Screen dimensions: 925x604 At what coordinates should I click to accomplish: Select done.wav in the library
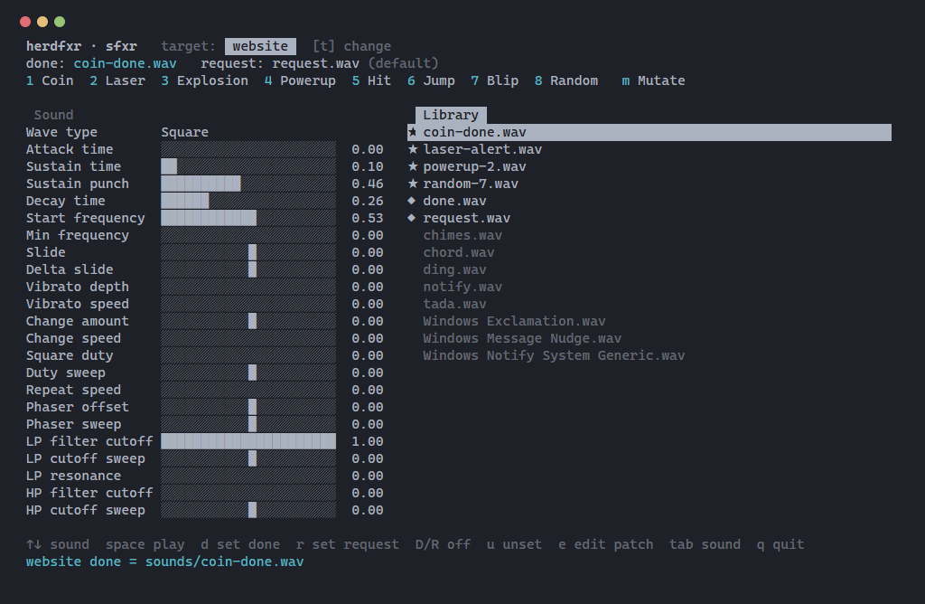(454, 201)
